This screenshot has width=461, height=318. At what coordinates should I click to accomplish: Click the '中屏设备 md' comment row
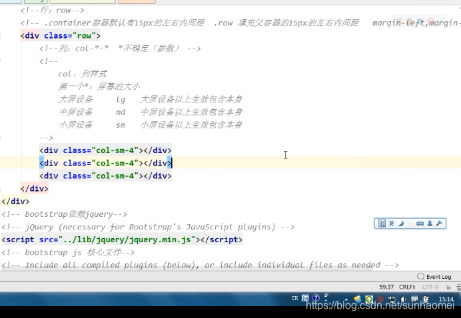pyautogui.click(x=151, y=112)
